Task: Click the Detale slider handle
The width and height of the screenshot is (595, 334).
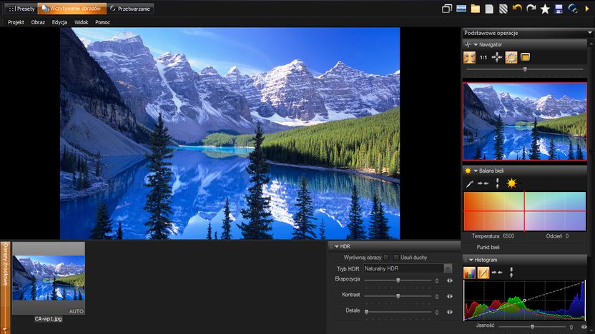Action: pos(367,312)
